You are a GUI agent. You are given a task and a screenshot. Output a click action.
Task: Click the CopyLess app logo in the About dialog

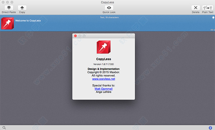coord(104,47)
